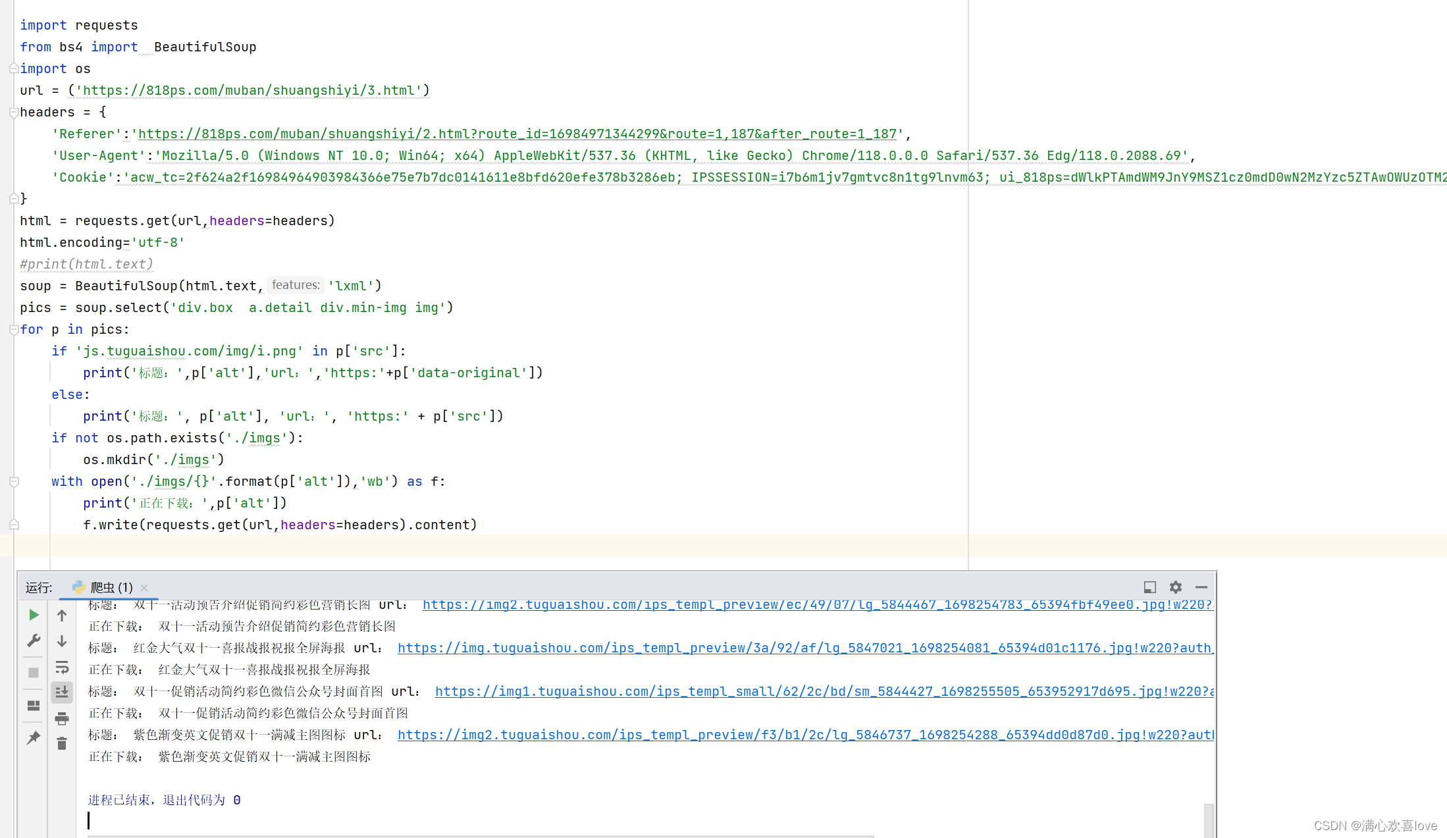Click the pin tab icon

point(34,738)
